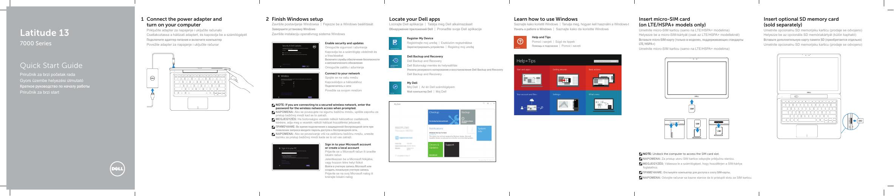Click the 'Quick Start Guide' heading

pos(51,66)
